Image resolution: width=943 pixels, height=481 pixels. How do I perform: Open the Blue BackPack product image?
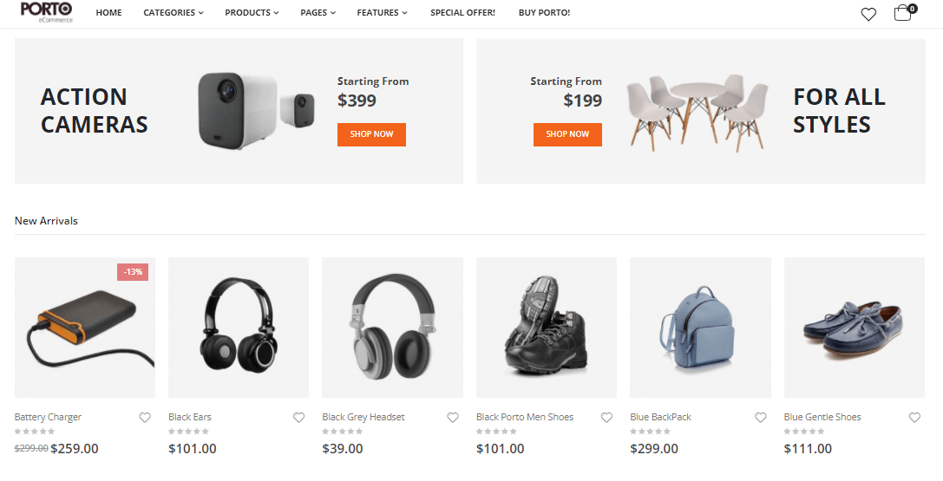coord(700,328)
